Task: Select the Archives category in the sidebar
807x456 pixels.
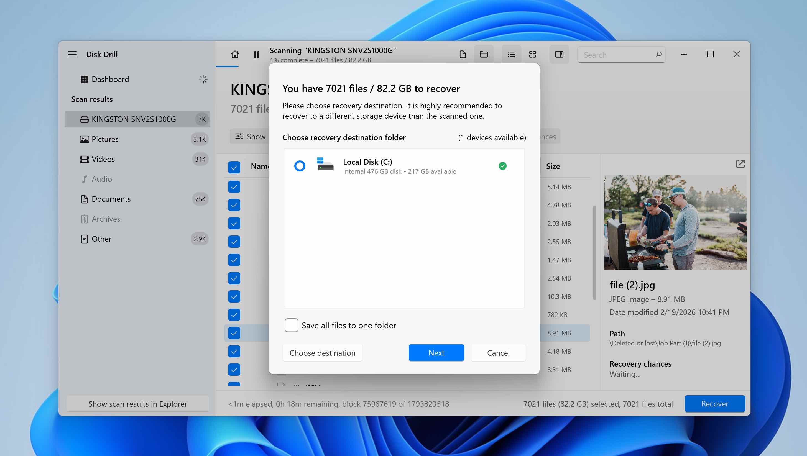Action: [x=106, y=219]
